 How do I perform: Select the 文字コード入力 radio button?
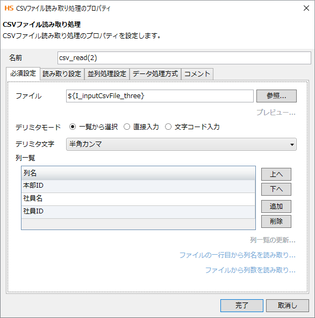168,127
